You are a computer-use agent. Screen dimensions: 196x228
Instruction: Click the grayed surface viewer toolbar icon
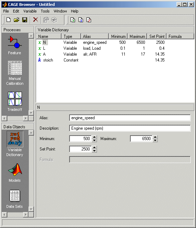click(x=54, y=20)
